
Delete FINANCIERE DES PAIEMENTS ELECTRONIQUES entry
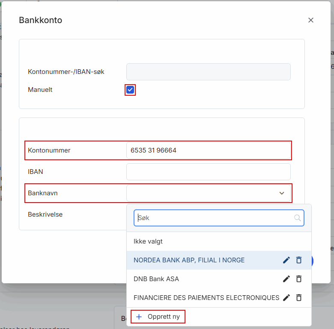pyautogui.click(x=299, y=297)
